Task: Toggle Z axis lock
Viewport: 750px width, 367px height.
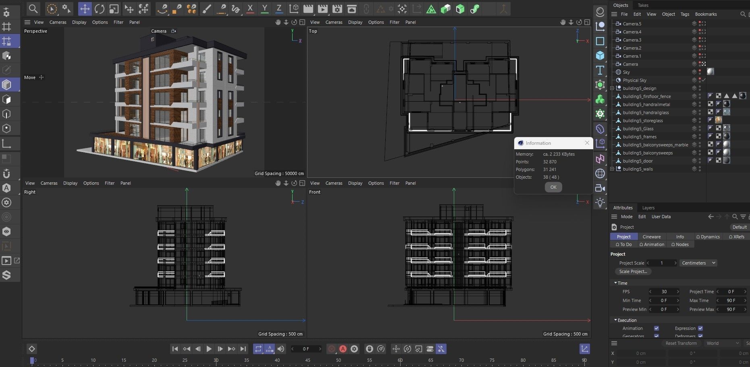Action: (279, 8)
